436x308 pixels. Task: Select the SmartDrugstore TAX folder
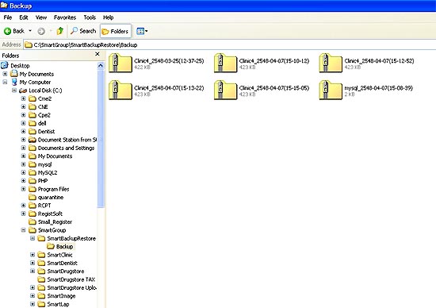(71, 279)
